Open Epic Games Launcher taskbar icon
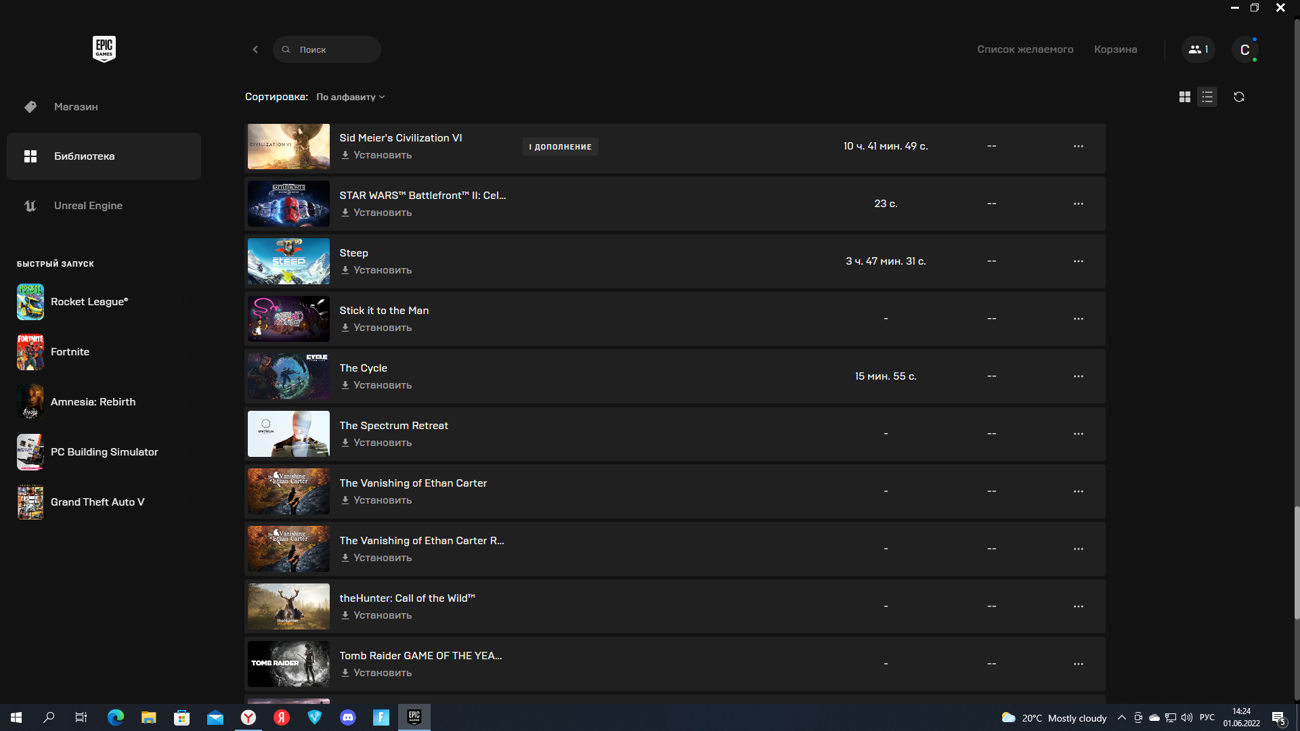 (x=414, y=717)
